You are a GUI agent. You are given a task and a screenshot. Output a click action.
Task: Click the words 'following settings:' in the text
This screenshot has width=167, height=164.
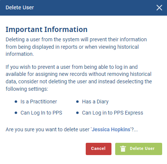pyautogui.click(x=27, y=89)
